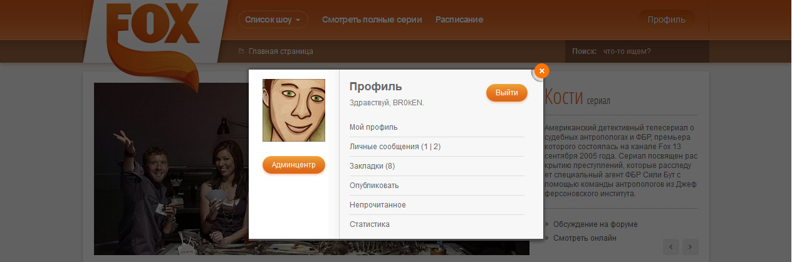
Task: Log out with the Выйти button
Action: click(x=507, y=93)
